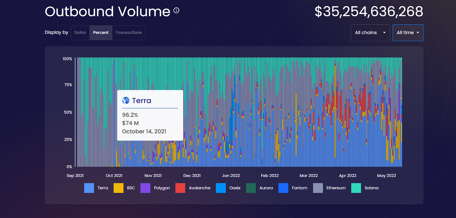
Task: Click the Ethereum gray legend swatch
Action: pyautogui.click(x=318, y=188)
